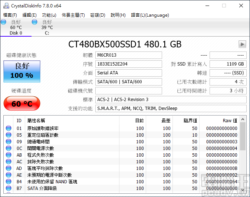The width and height of the screenshot is (250, 197).
Task: Click the attribute list scrollbar thumb
Action: [x=243, y=137]
